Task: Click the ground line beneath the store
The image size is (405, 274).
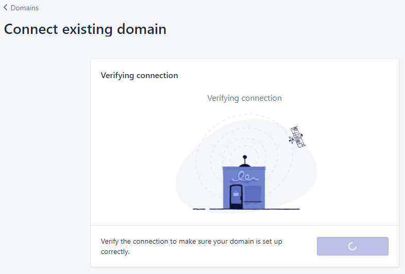Action: (x=246, y=209)
